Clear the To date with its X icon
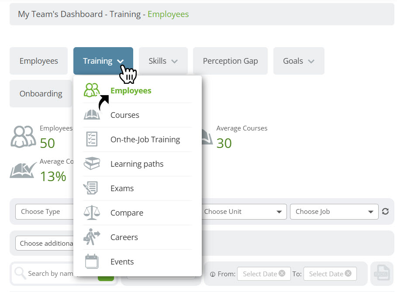The height and width of the screenshot is (292, 397). click(348, 273)
